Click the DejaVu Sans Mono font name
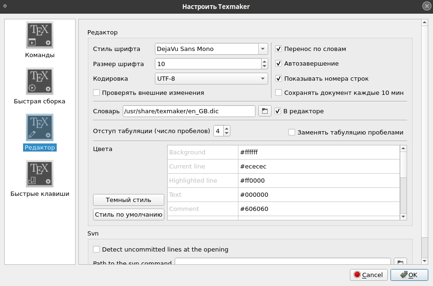 [185, 49]
